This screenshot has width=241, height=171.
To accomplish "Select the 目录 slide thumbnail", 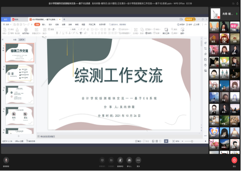I will tap(19, 74).
